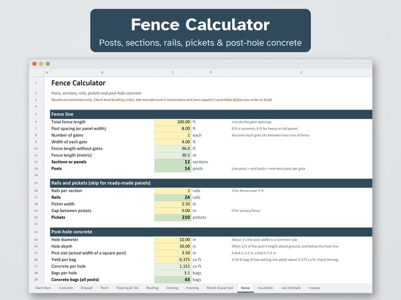
Task: Select total Rails value 24
Action: [x=173, y=197]
